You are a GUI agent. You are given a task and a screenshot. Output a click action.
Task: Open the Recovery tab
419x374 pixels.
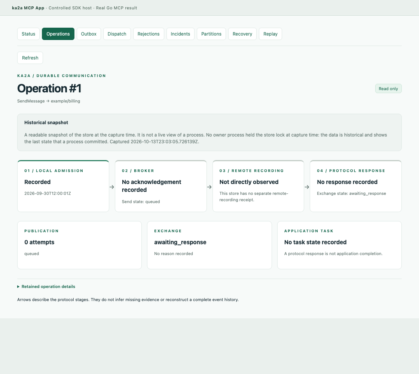[242, 34]
